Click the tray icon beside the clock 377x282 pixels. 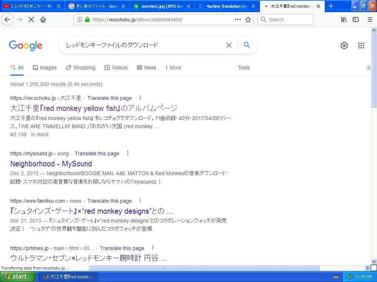[350, 277]
